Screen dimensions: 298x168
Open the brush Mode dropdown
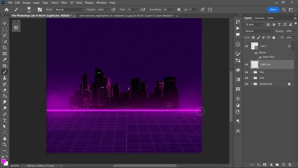point(69,9)
